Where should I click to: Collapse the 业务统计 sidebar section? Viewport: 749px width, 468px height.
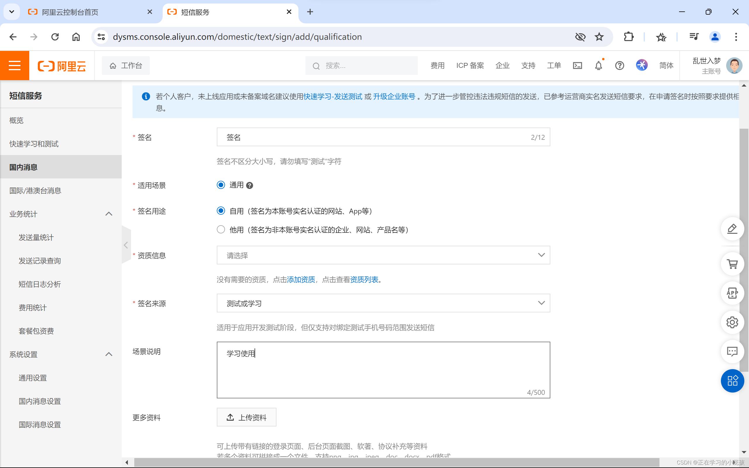click(x=108, y=214)
